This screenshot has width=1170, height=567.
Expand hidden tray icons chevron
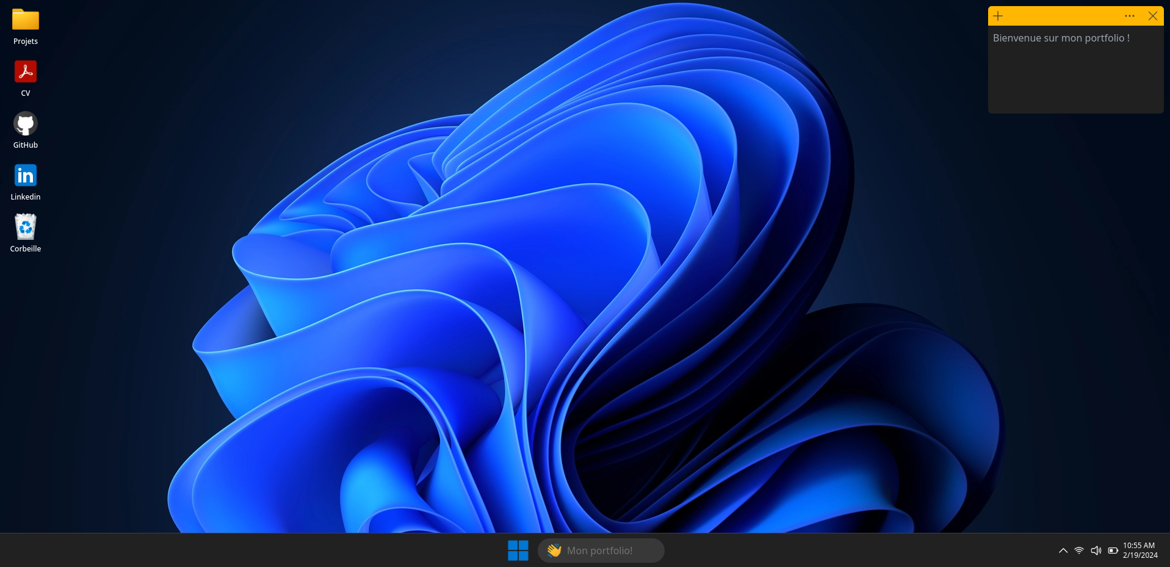[1063, 551]
